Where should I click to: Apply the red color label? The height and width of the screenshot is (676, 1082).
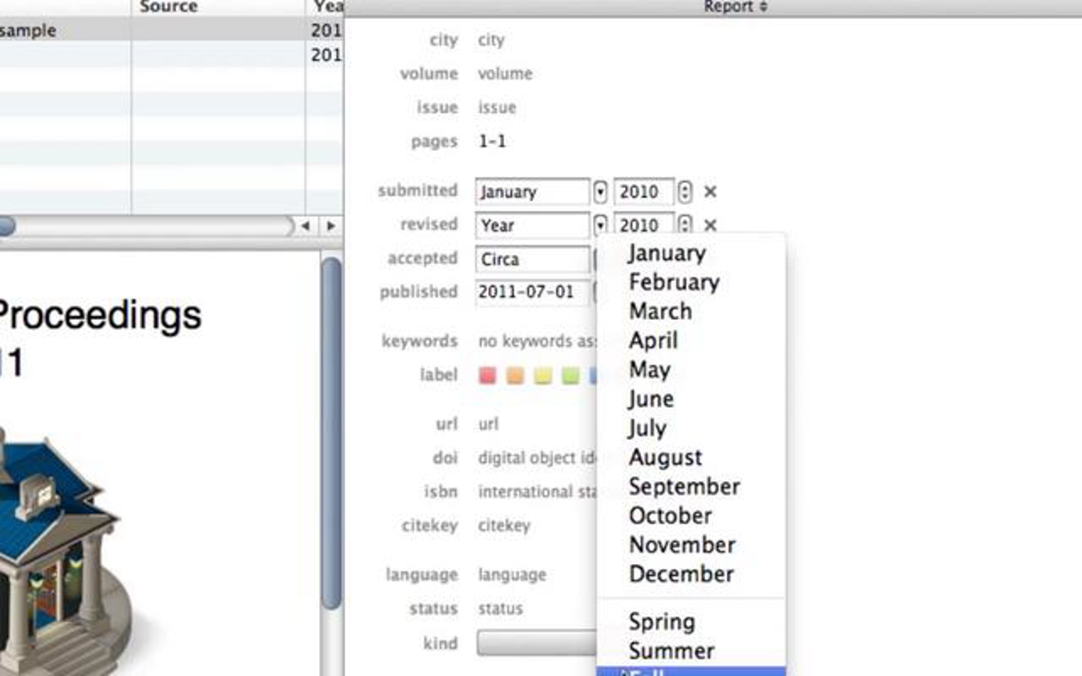click(x=487, y=375)
